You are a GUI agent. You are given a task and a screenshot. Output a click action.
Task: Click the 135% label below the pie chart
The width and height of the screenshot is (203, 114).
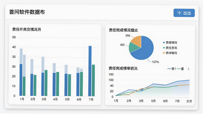[155, 62]
